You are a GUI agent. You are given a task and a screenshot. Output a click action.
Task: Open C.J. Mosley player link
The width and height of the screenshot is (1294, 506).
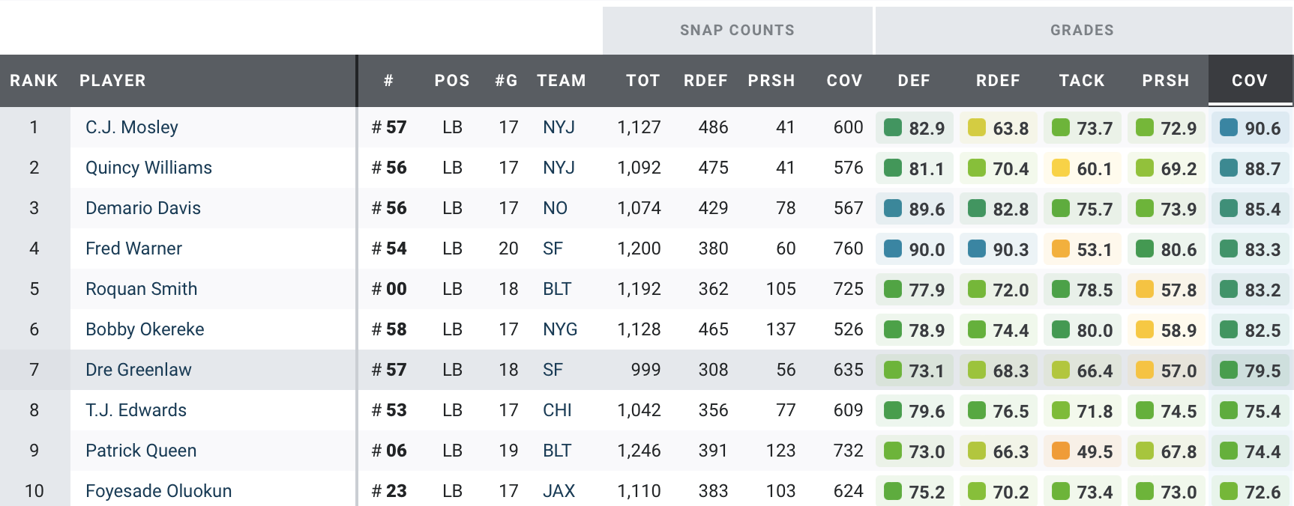pyautogui.click(x=132, y=127)
